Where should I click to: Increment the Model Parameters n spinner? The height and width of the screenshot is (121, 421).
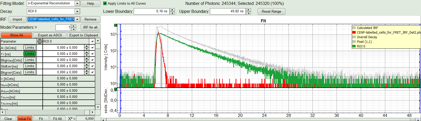74,26
